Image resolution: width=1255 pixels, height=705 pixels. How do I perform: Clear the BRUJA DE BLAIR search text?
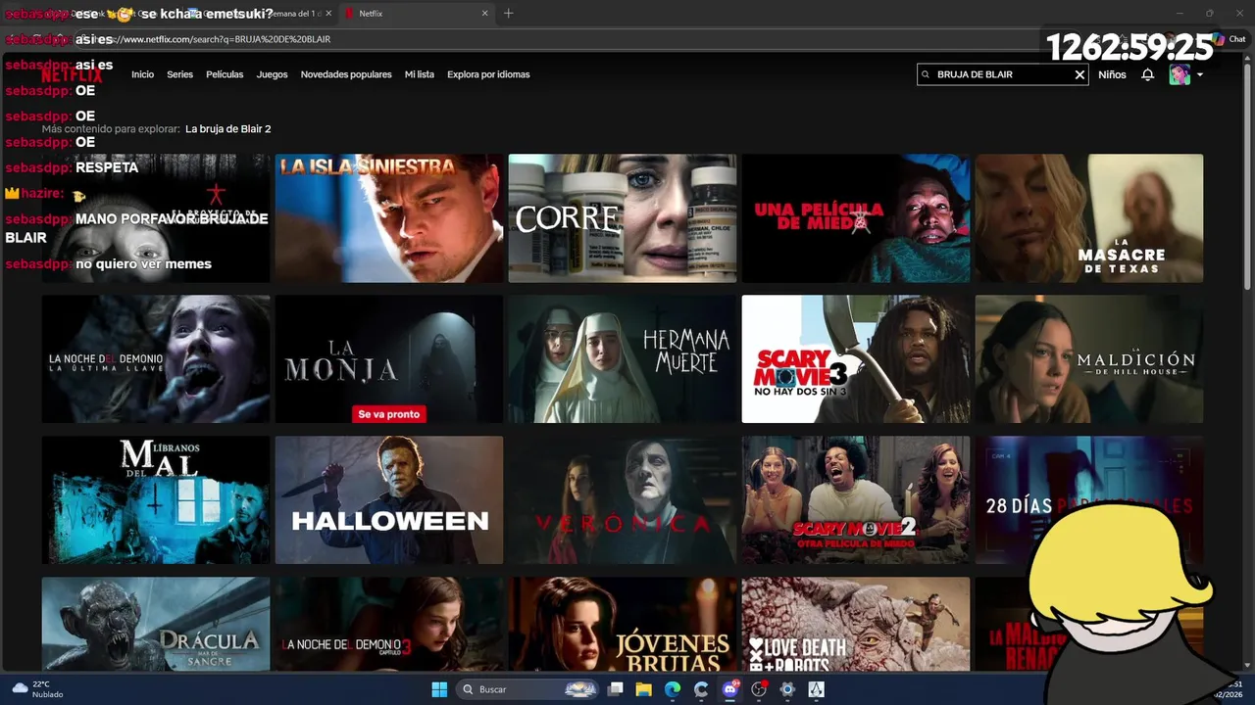(x=1079, y=74)
